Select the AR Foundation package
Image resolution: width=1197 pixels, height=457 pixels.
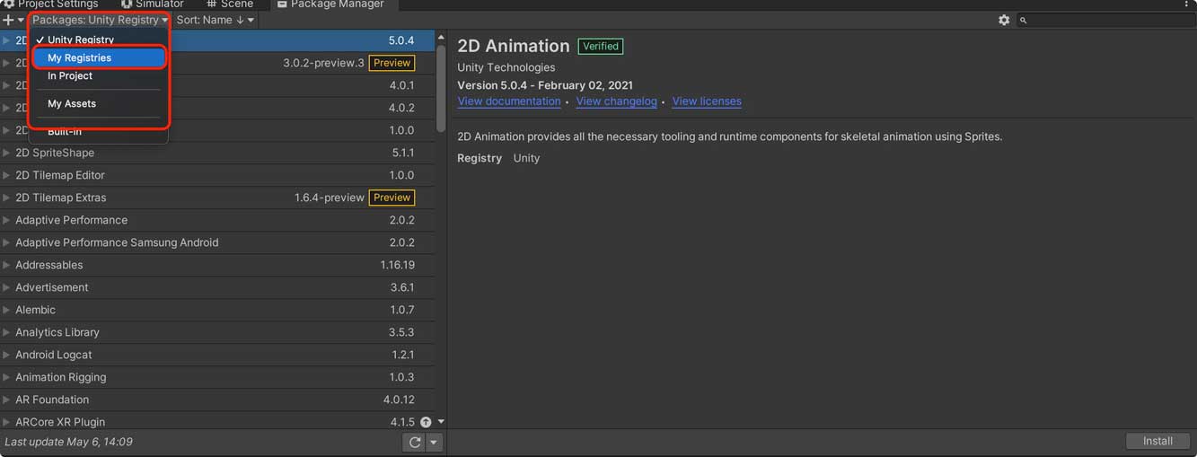[217, 400]
